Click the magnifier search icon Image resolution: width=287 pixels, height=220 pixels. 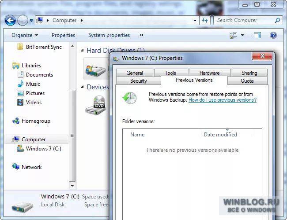pos(277,20)
